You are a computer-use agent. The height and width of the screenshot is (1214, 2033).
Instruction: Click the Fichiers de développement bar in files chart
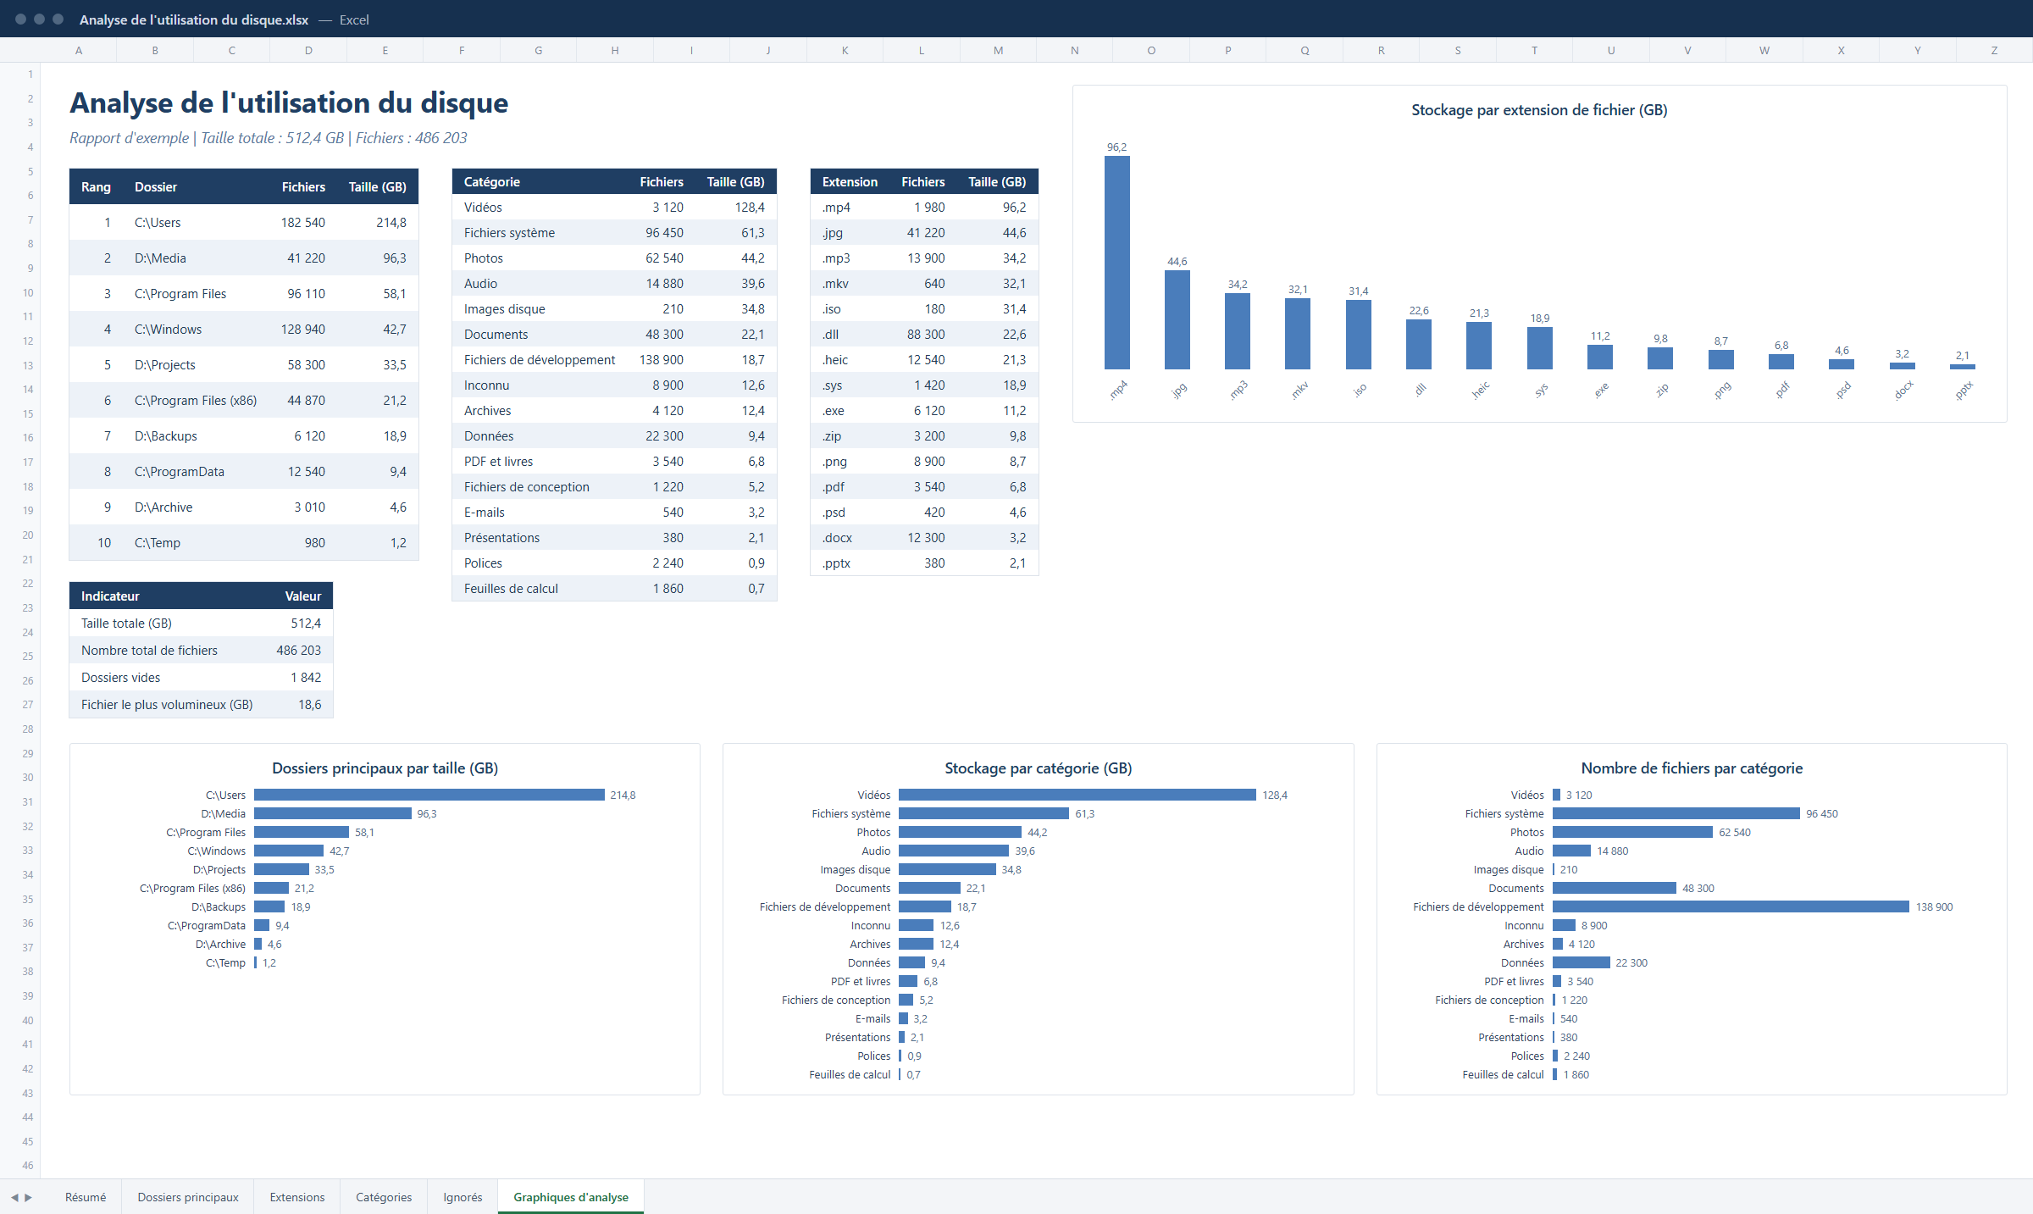(1731, 906)
